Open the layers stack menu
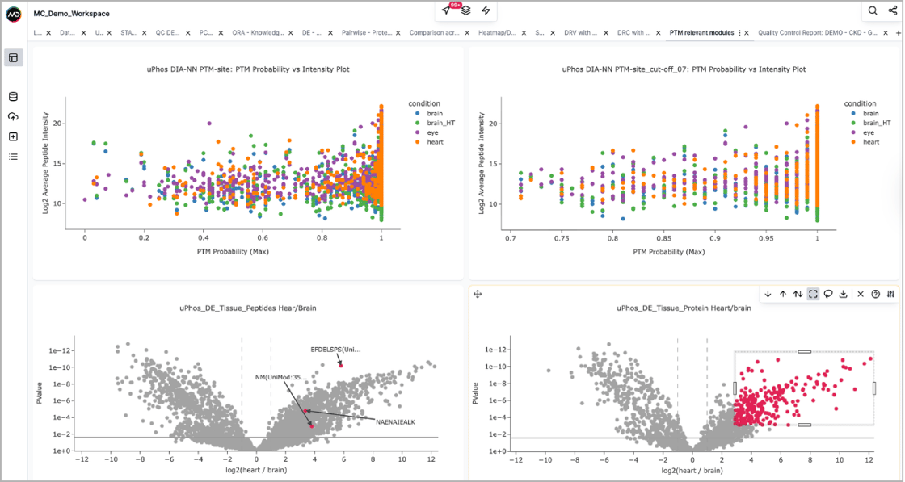 point(466,10)
